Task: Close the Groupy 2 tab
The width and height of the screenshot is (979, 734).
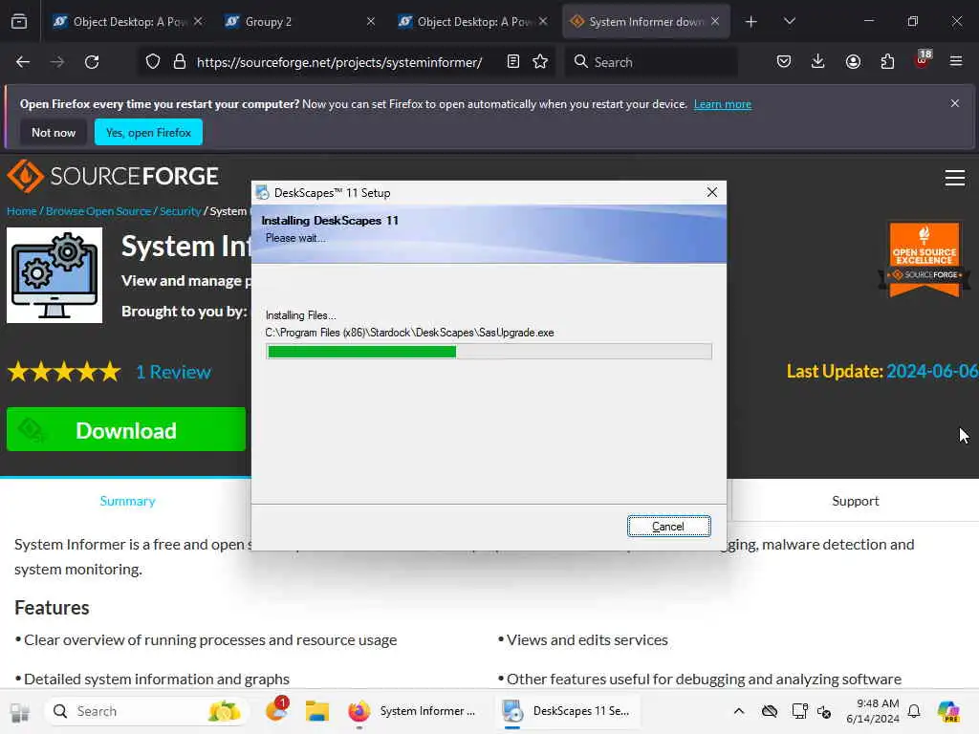Action: pyautogui.click(x=371, y=22)
